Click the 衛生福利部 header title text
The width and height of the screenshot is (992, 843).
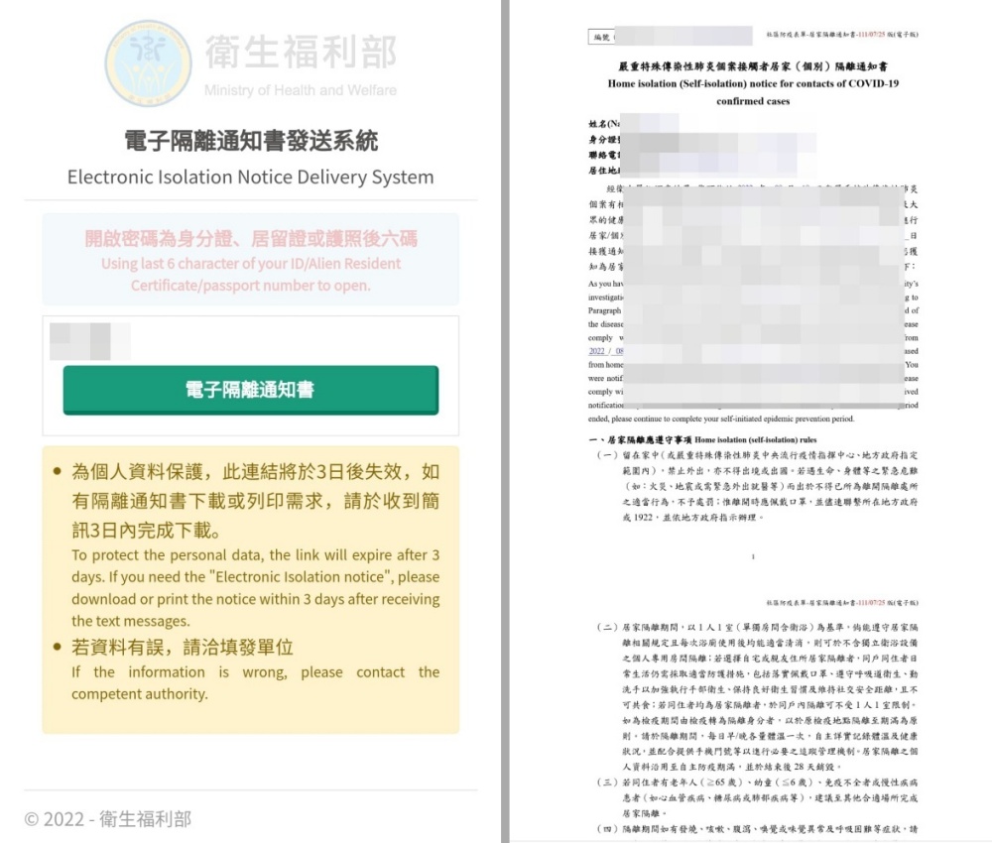301,52
